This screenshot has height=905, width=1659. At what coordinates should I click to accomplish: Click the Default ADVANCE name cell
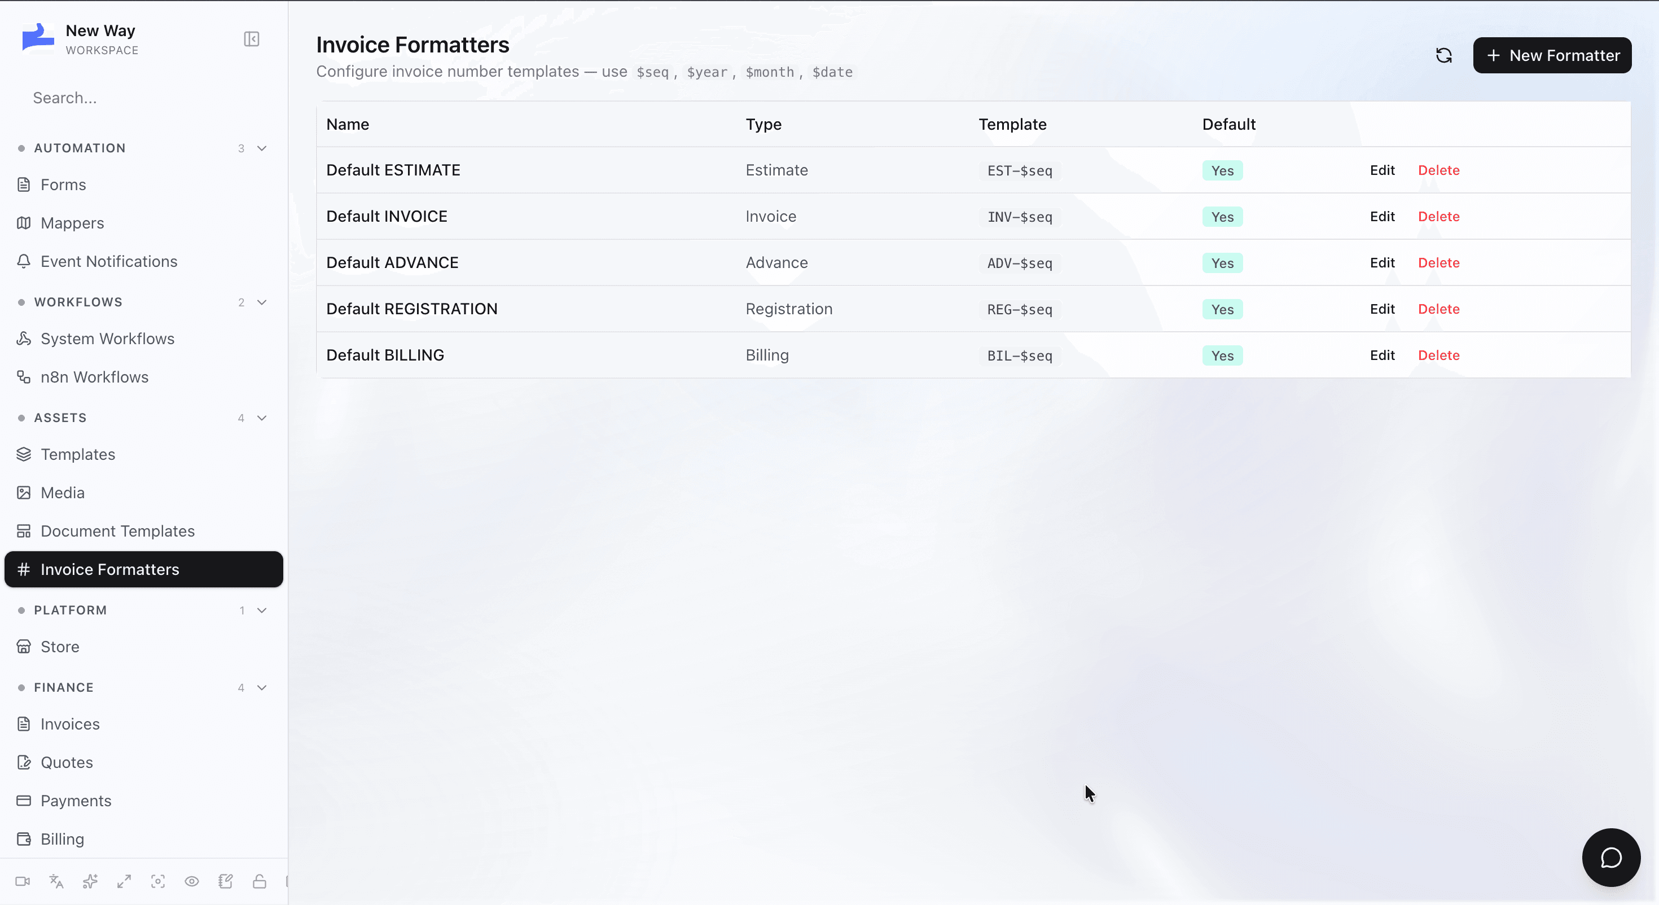click(x=392, y=263)
